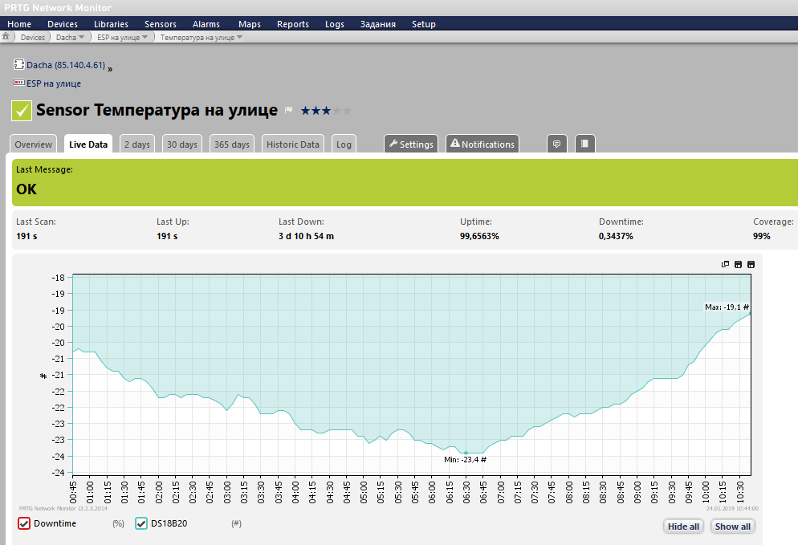
Task: Click the ESP на улице device icon
Action: pos(18,83)
